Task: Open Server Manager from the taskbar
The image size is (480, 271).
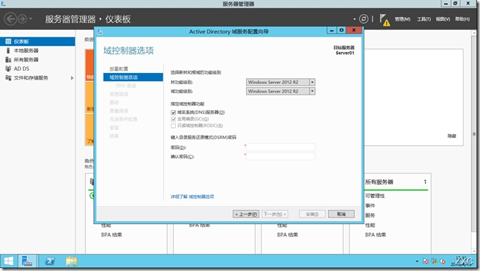Action: (28, 261)
